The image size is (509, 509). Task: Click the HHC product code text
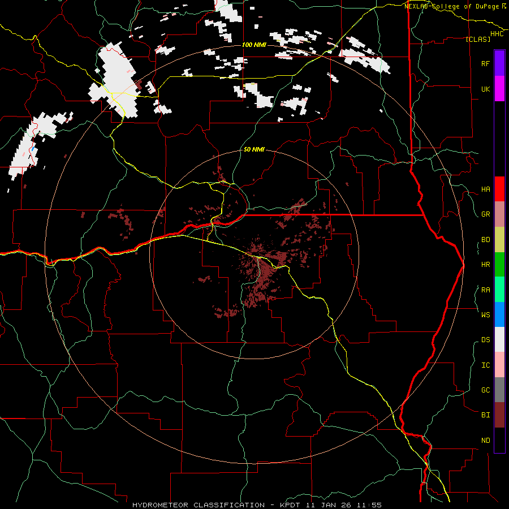tap(497, 34)
